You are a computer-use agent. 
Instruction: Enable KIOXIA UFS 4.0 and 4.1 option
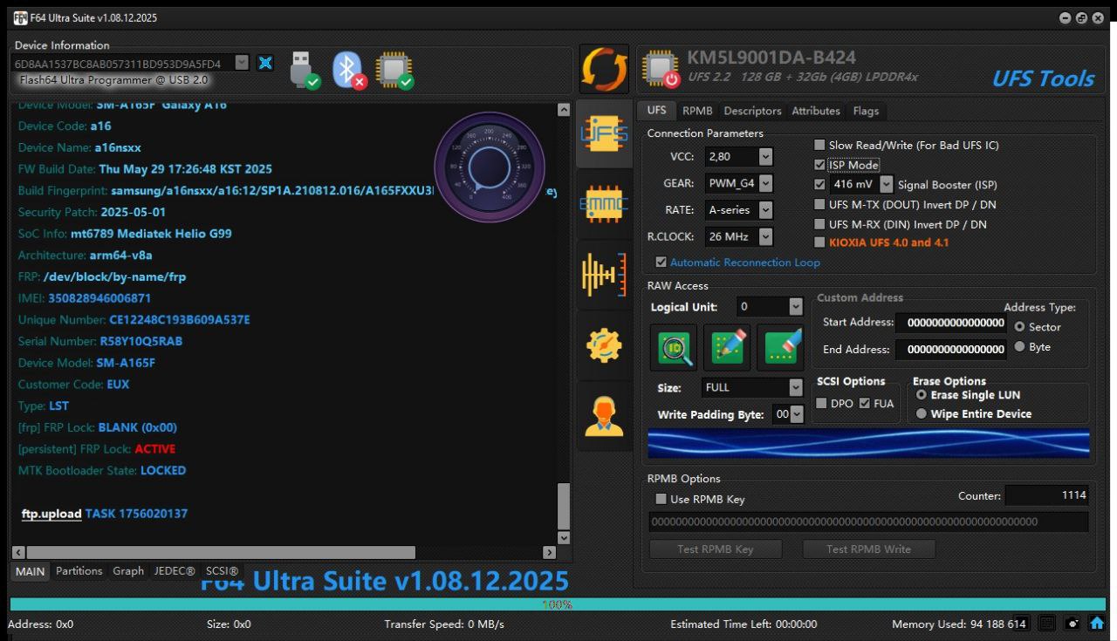point(819,242)
